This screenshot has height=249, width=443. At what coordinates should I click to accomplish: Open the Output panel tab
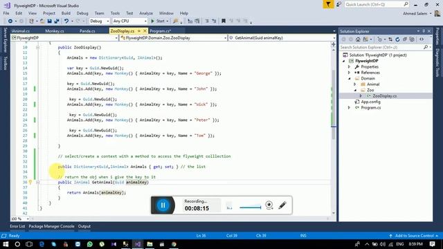[x=84, y=226]
